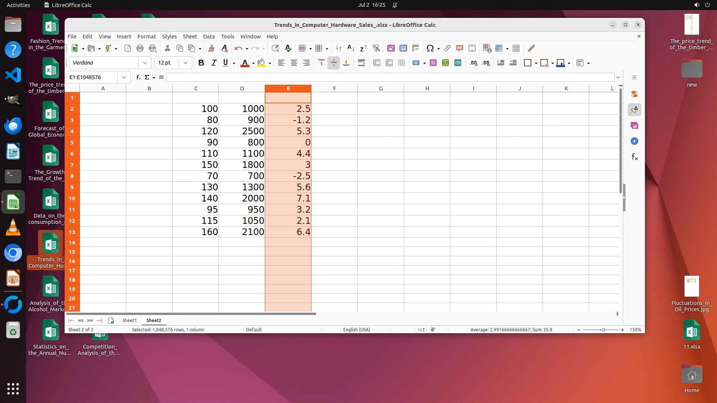The height and width of the screenshot is (403, 717).
Task: Toggle Wrap Text button
Action: tap(361, 63)
